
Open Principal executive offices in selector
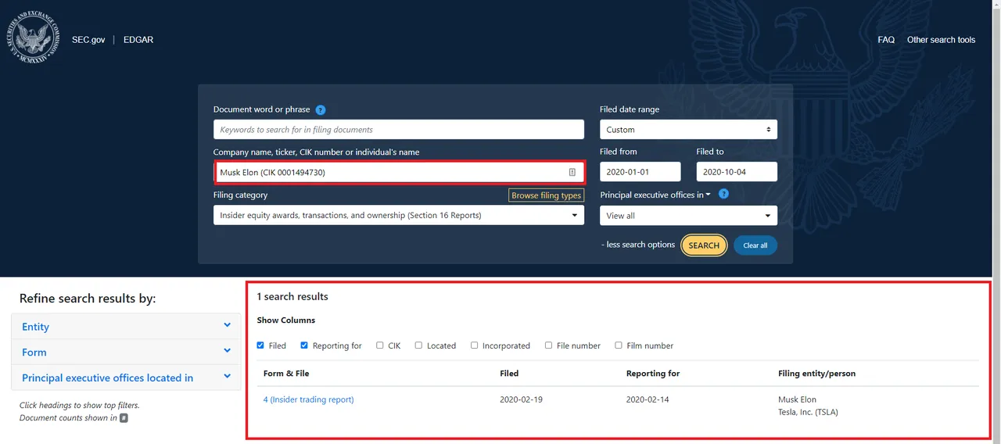point(655,195)
